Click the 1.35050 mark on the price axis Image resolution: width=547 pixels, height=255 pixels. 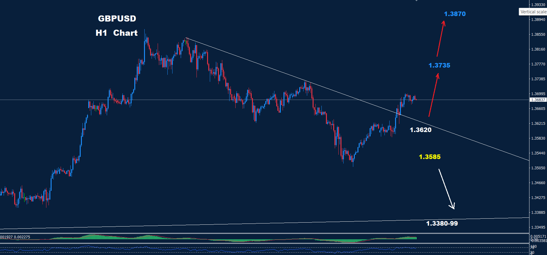click(x=538, y=168)
